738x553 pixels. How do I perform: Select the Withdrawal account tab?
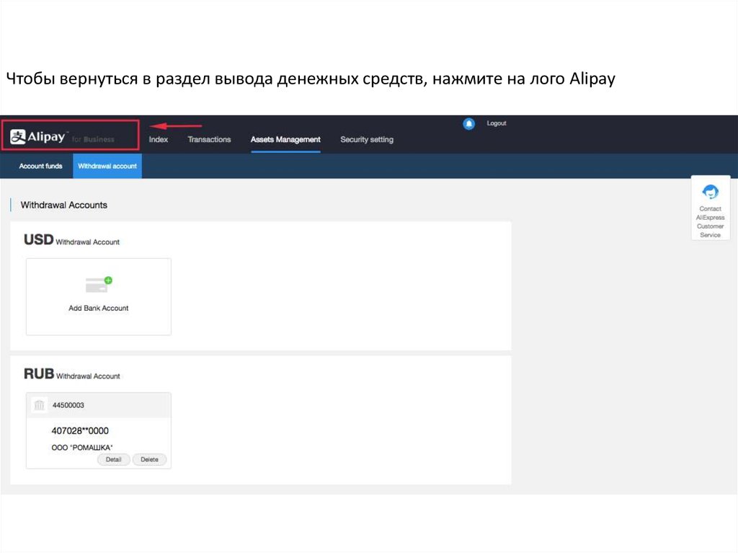[x=107, y=167]
